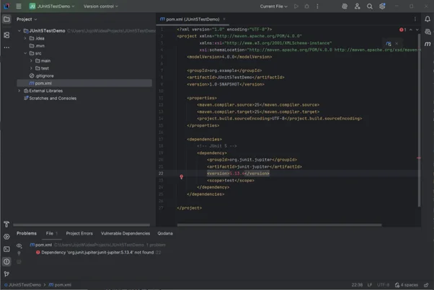Click the Run button in the toolbar
Screen dimensions: 434x290
[296, 6]
